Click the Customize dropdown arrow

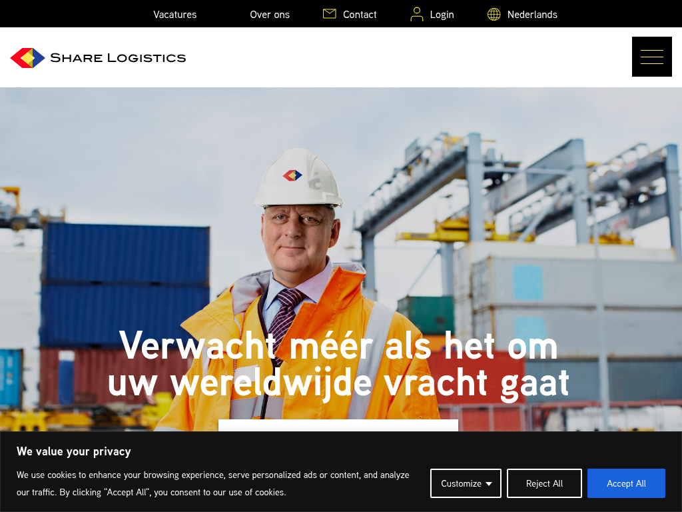pyautogui.click(x=489, y=484)
